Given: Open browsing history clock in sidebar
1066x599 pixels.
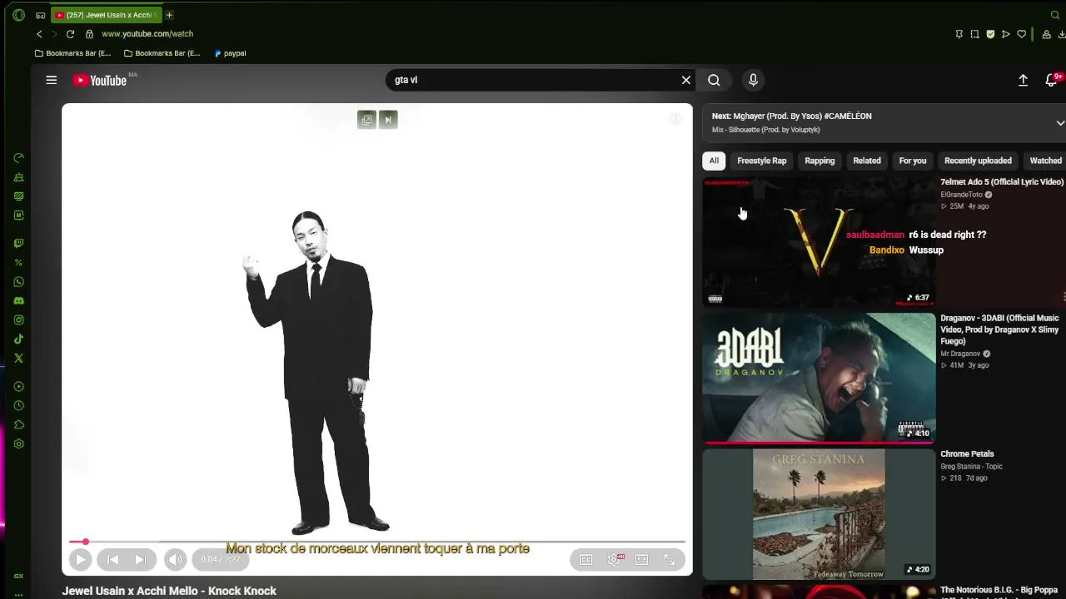Looking at the screenshot, I should [x=18, y=406].
